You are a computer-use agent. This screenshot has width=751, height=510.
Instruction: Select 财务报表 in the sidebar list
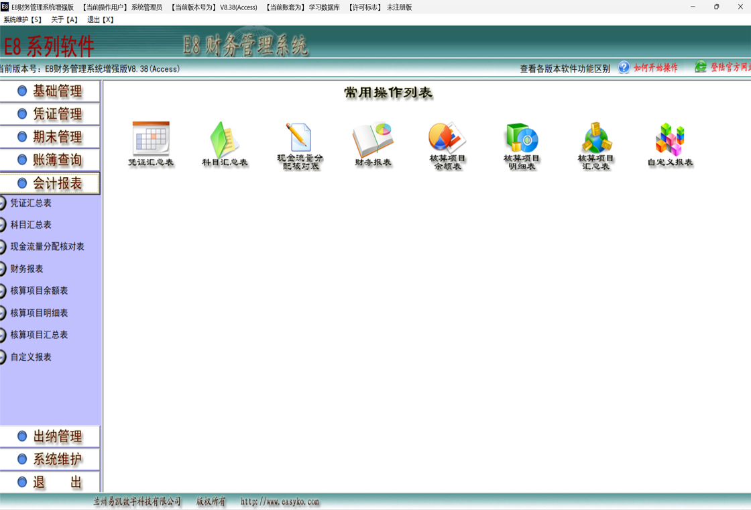coord(27,269)
